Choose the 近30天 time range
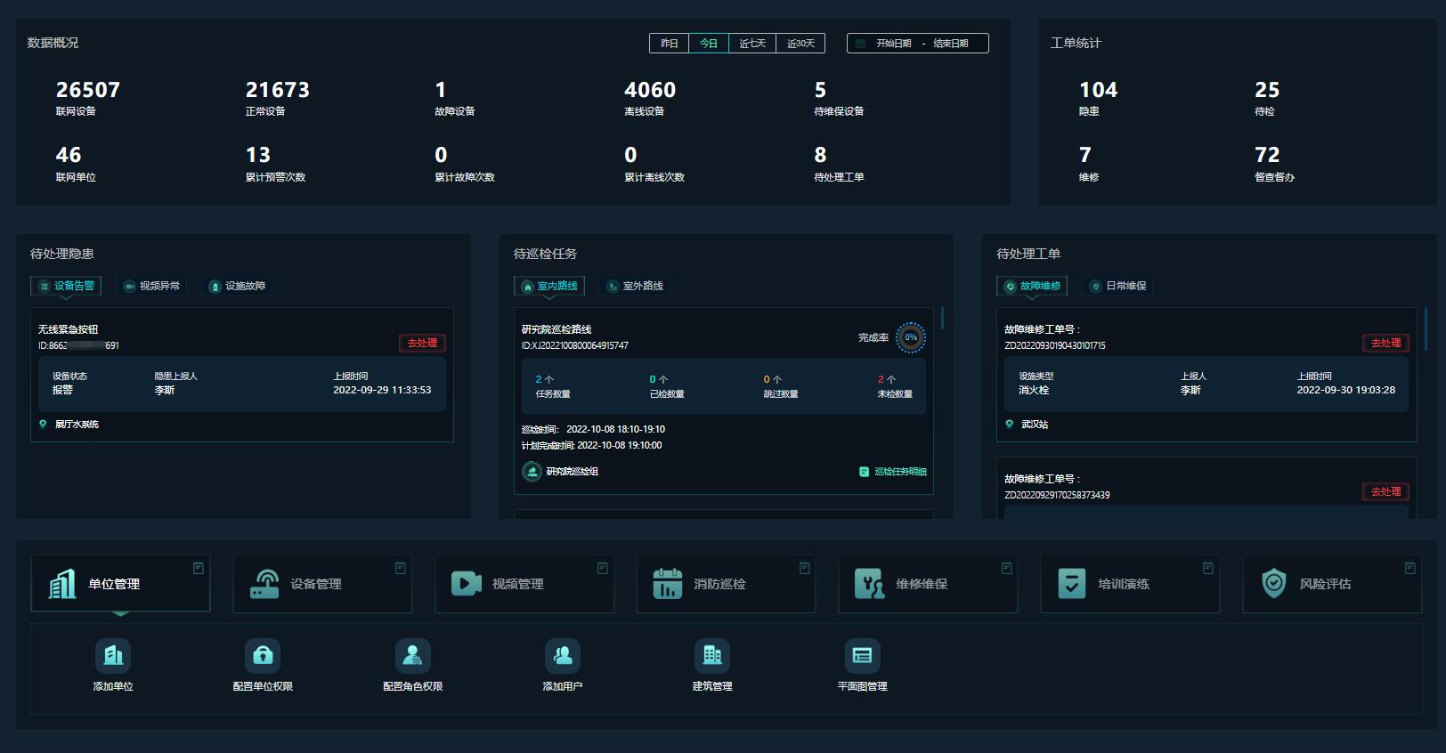This screenshot has height=753, width=1446. 800,44
